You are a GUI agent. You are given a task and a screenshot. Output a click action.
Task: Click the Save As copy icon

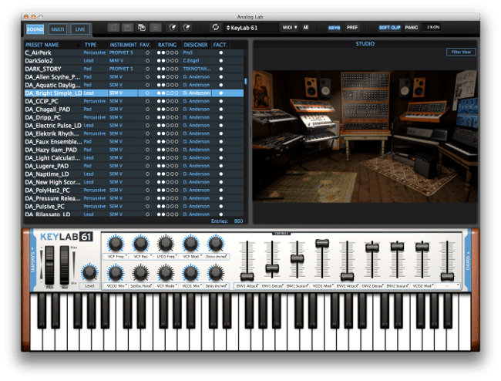pyautogui.click(x=142, y=28)
